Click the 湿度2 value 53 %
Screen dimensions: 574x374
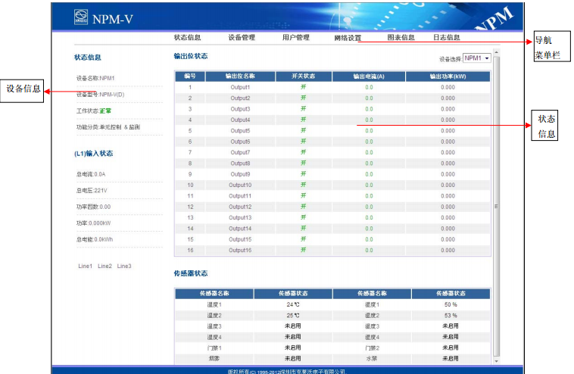tap(451, 316)
